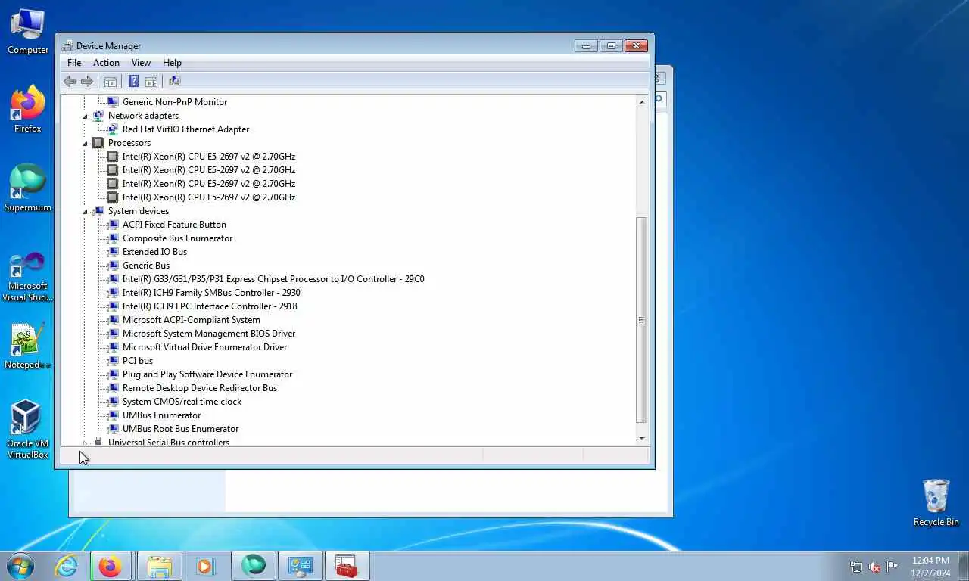Click the device tree scrollbar up arrow

pyautogui.click(x=642, y=101)
